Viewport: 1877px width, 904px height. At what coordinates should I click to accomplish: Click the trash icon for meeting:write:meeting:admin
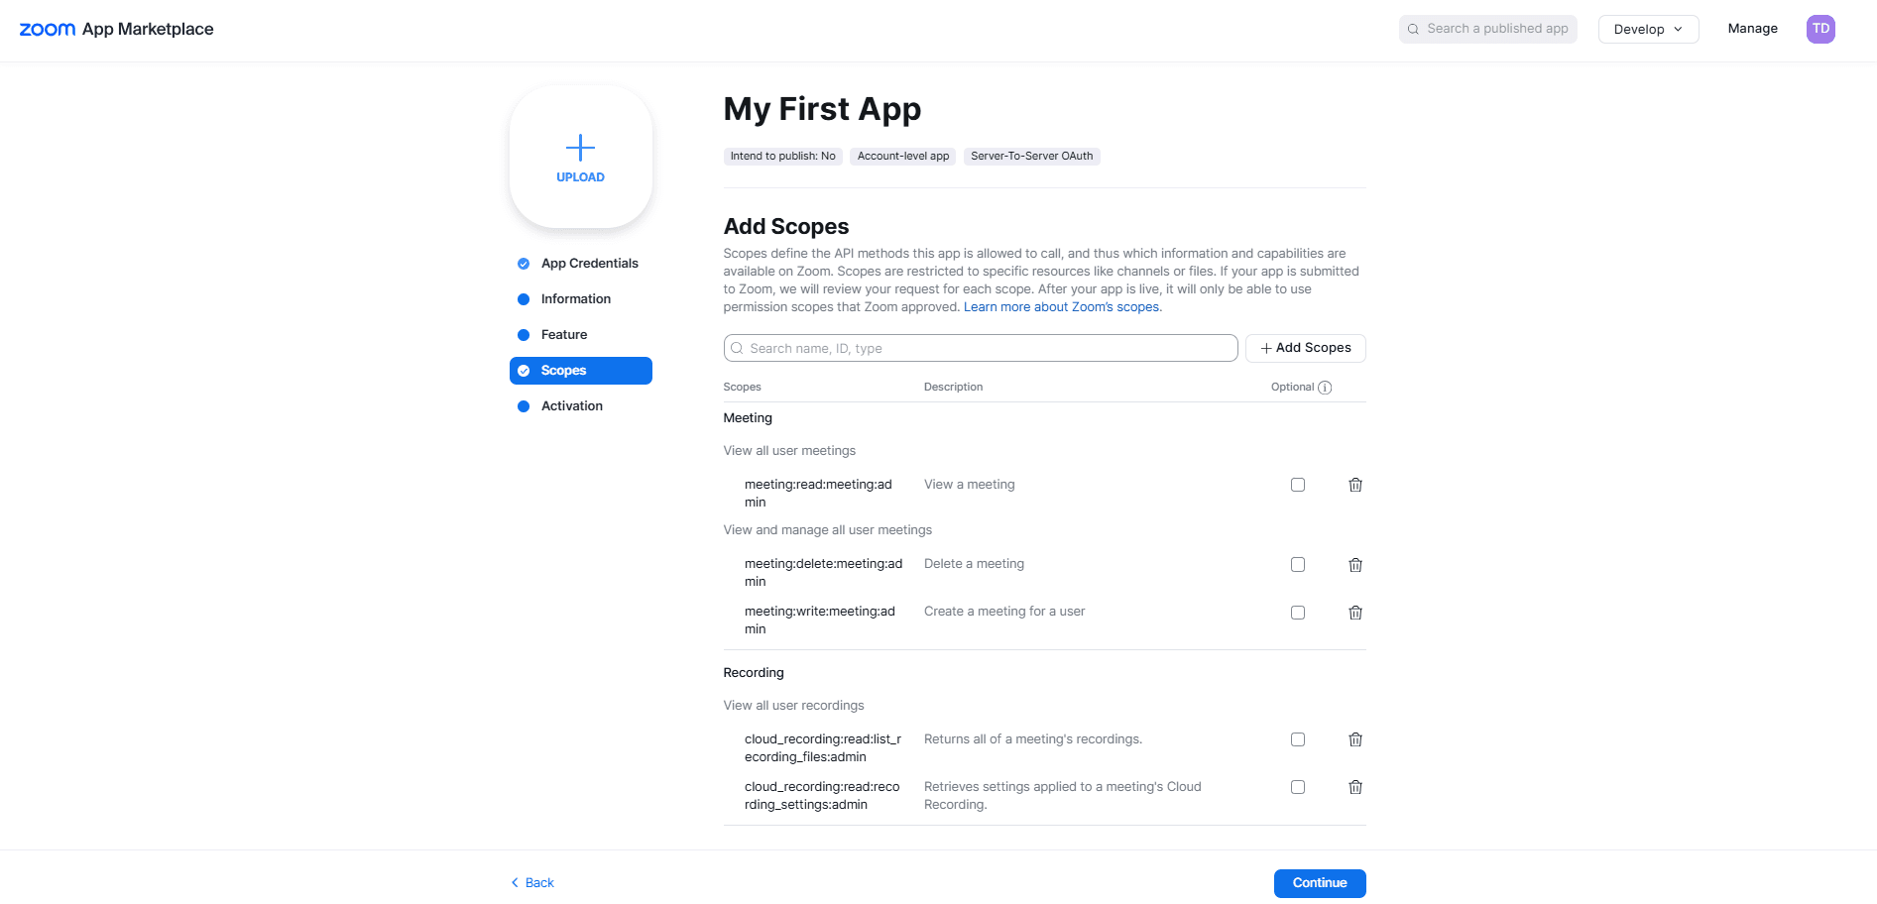point(1355,613)
